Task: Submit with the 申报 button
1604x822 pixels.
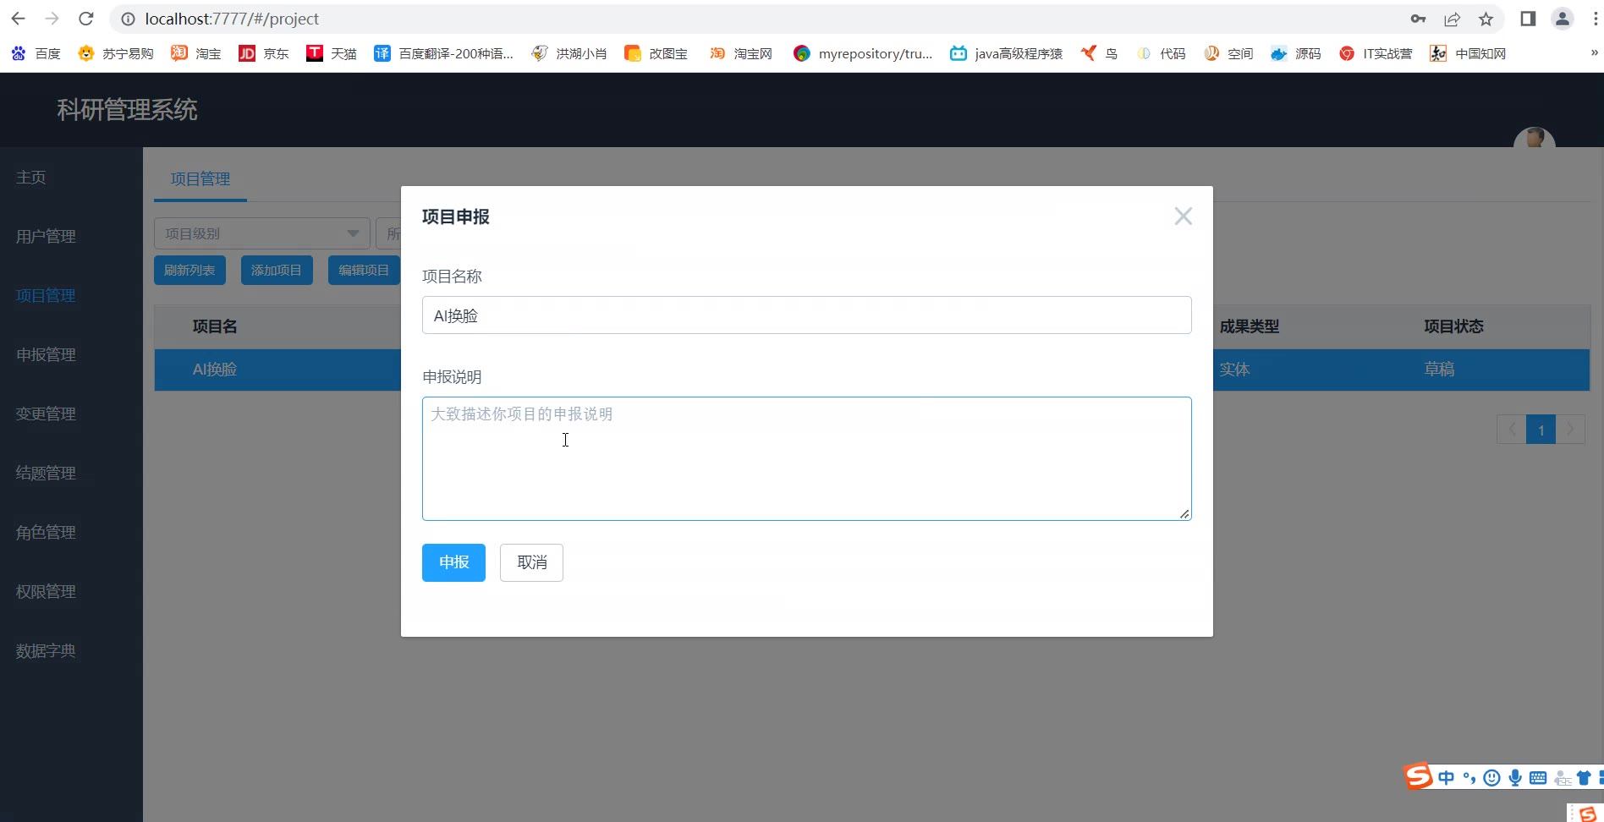Action: tap(453, 562)
